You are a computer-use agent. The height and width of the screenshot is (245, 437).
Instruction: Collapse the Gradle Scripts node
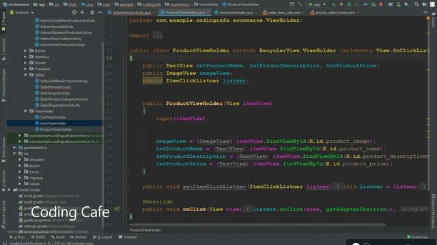[9, 190]
